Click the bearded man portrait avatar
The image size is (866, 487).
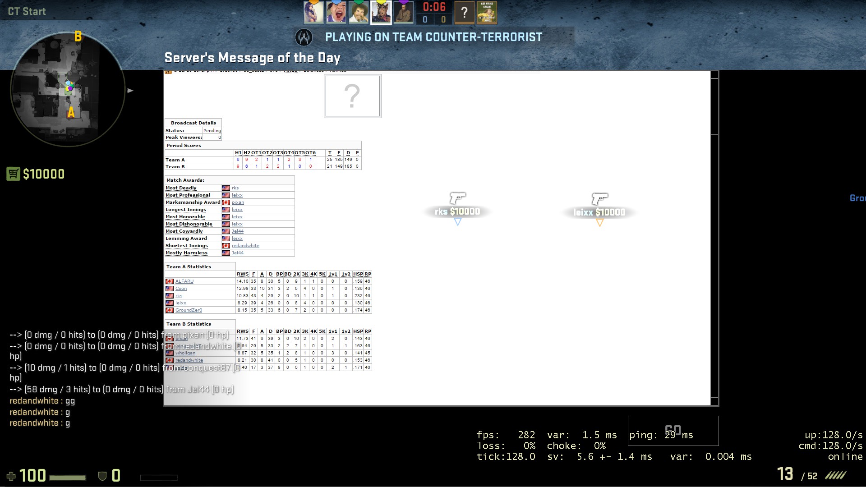(x=403, y=12)
